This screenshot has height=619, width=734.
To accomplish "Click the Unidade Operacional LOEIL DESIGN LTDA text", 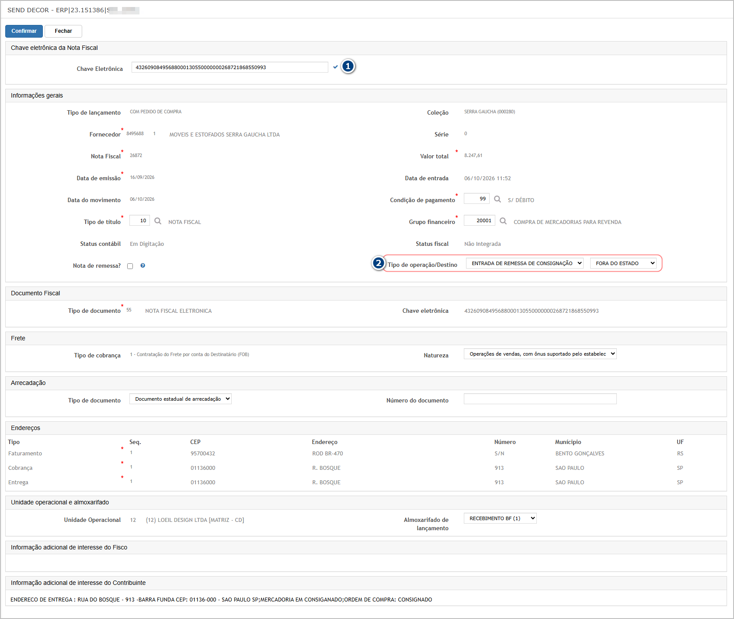I will [195, 520].
